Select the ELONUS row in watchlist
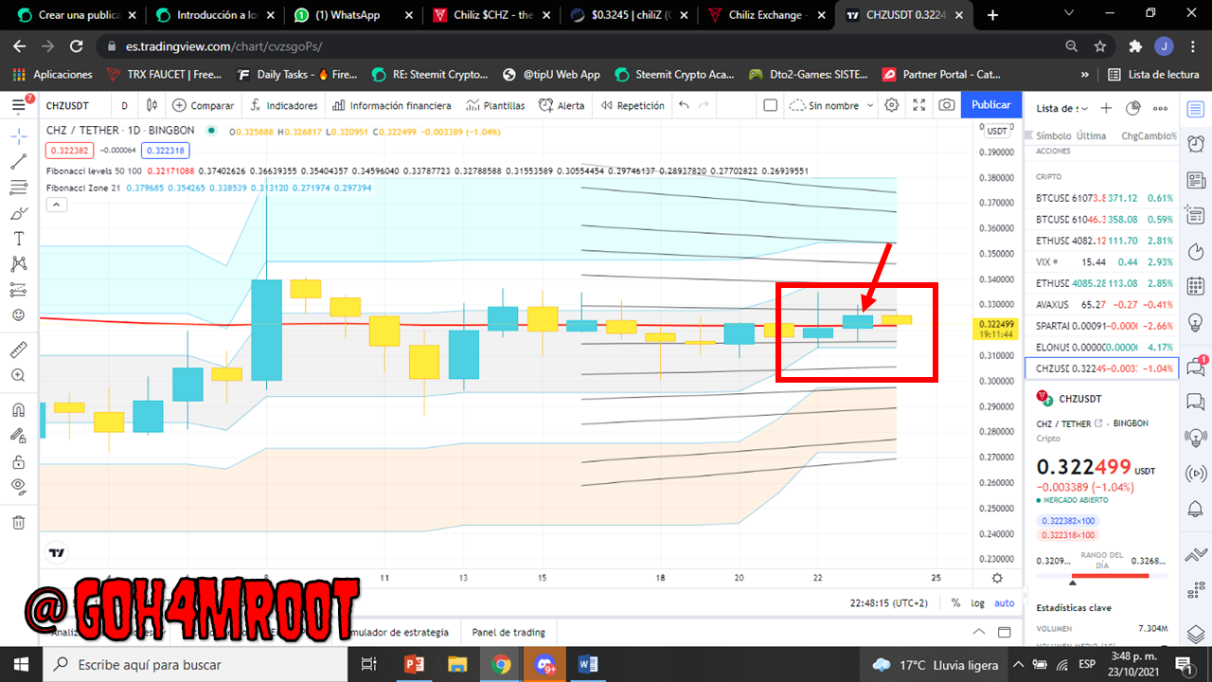Viewport: 1212px width, 682px height. (x=1104, y=347)
